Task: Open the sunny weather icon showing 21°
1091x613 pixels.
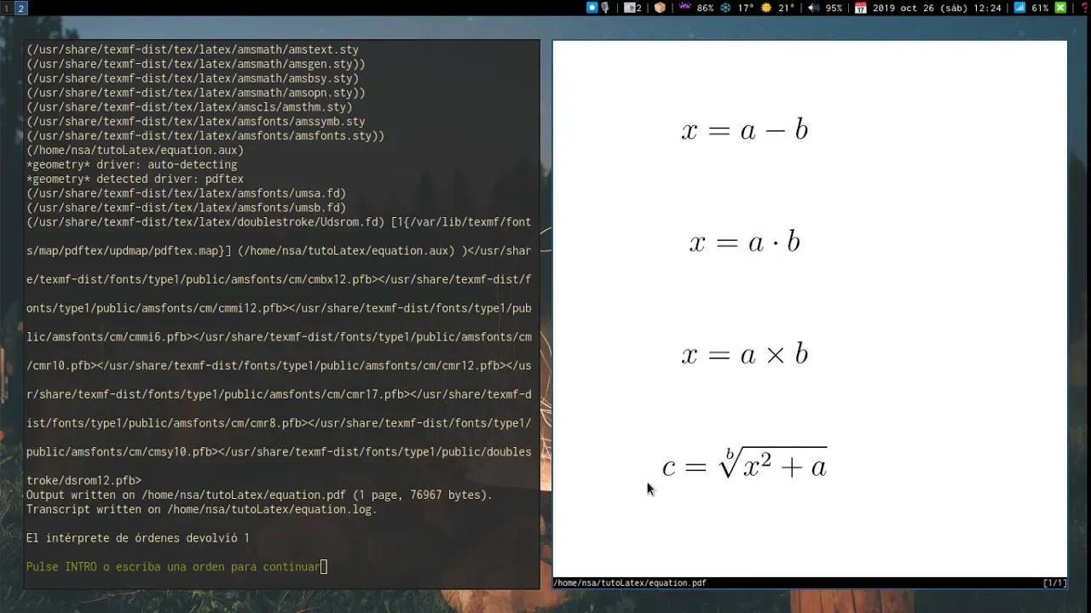Action: tap(767, 8)
